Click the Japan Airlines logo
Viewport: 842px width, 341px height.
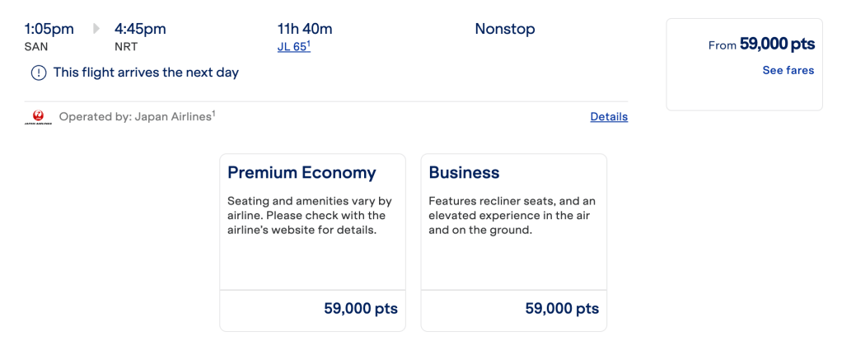coord(38,118)
